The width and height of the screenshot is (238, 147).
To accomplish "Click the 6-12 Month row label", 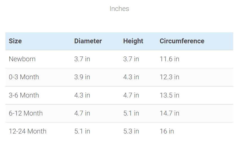I will [26, 113].
